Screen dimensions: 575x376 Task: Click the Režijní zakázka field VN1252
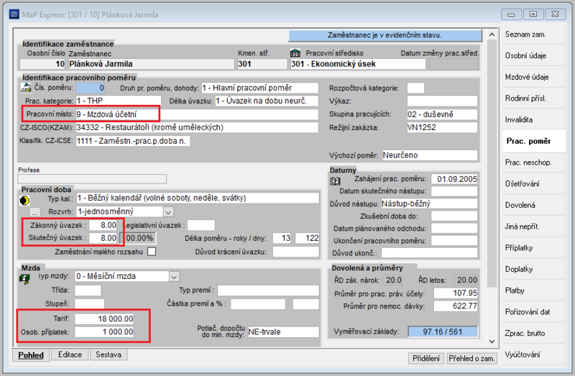442,128
